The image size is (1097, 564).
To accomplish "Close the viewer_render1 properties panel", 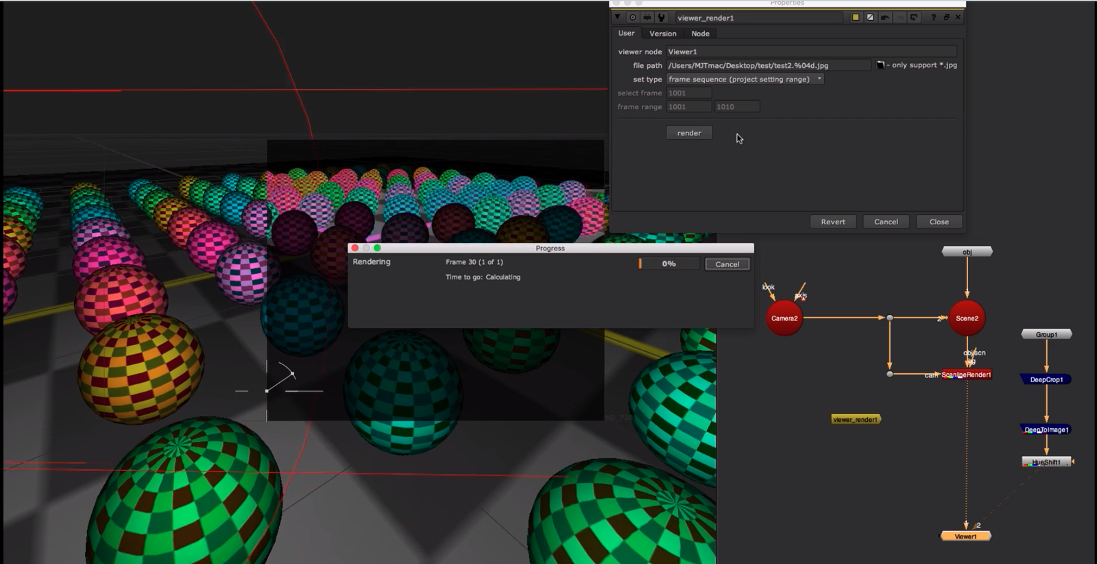I will (x=959, y=17).
